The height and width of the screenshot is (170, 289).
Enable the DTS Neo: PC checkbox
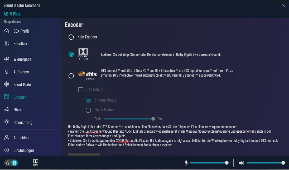(81, 89)
